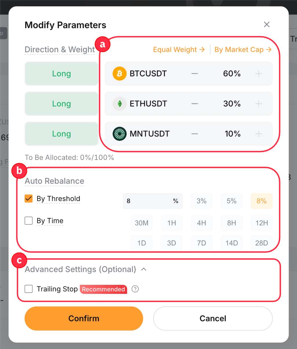The image size is (297, 349).
Task: Click the MNT token icon
Action: click(119, 134)
